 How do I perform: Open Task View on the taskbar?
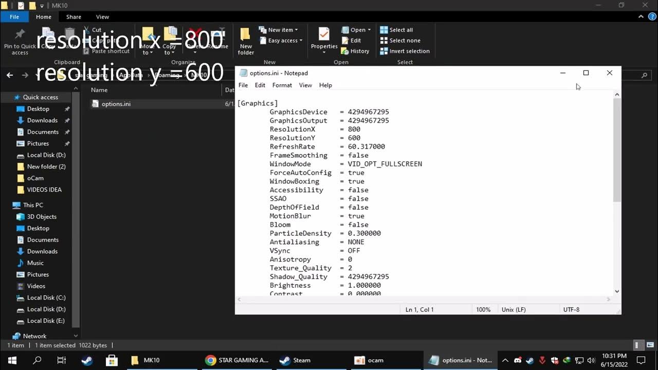[62, 360]
